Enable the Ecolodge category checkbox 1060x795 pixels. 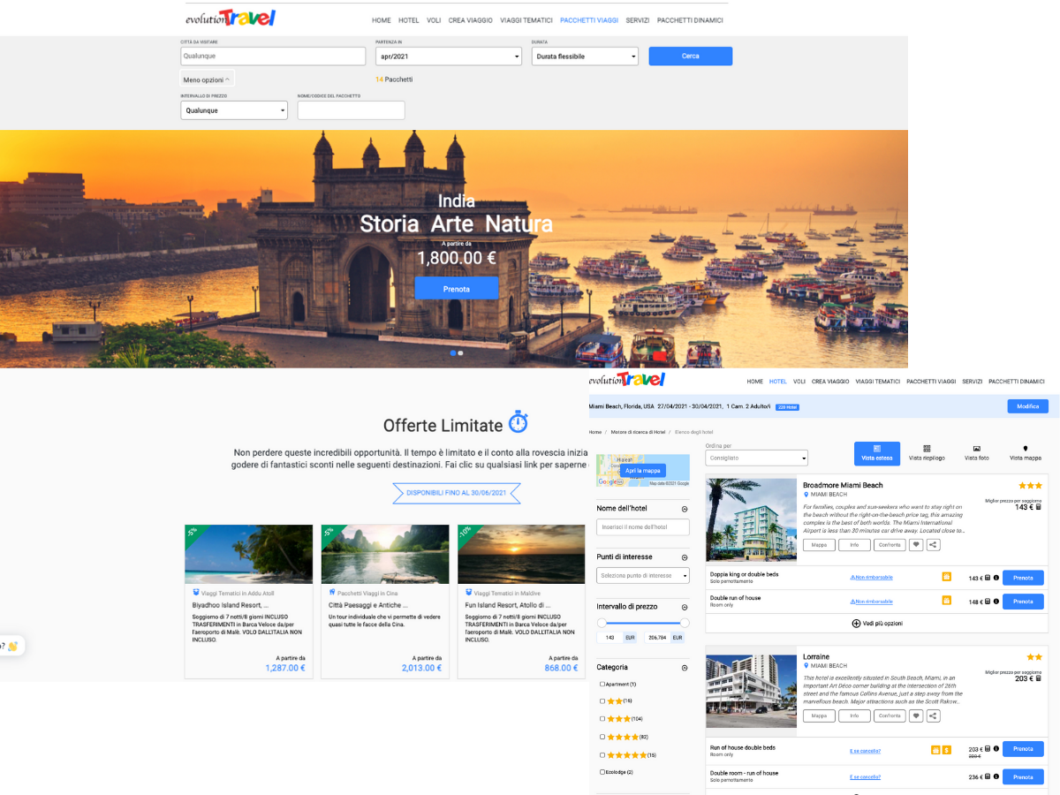(602, 772)
